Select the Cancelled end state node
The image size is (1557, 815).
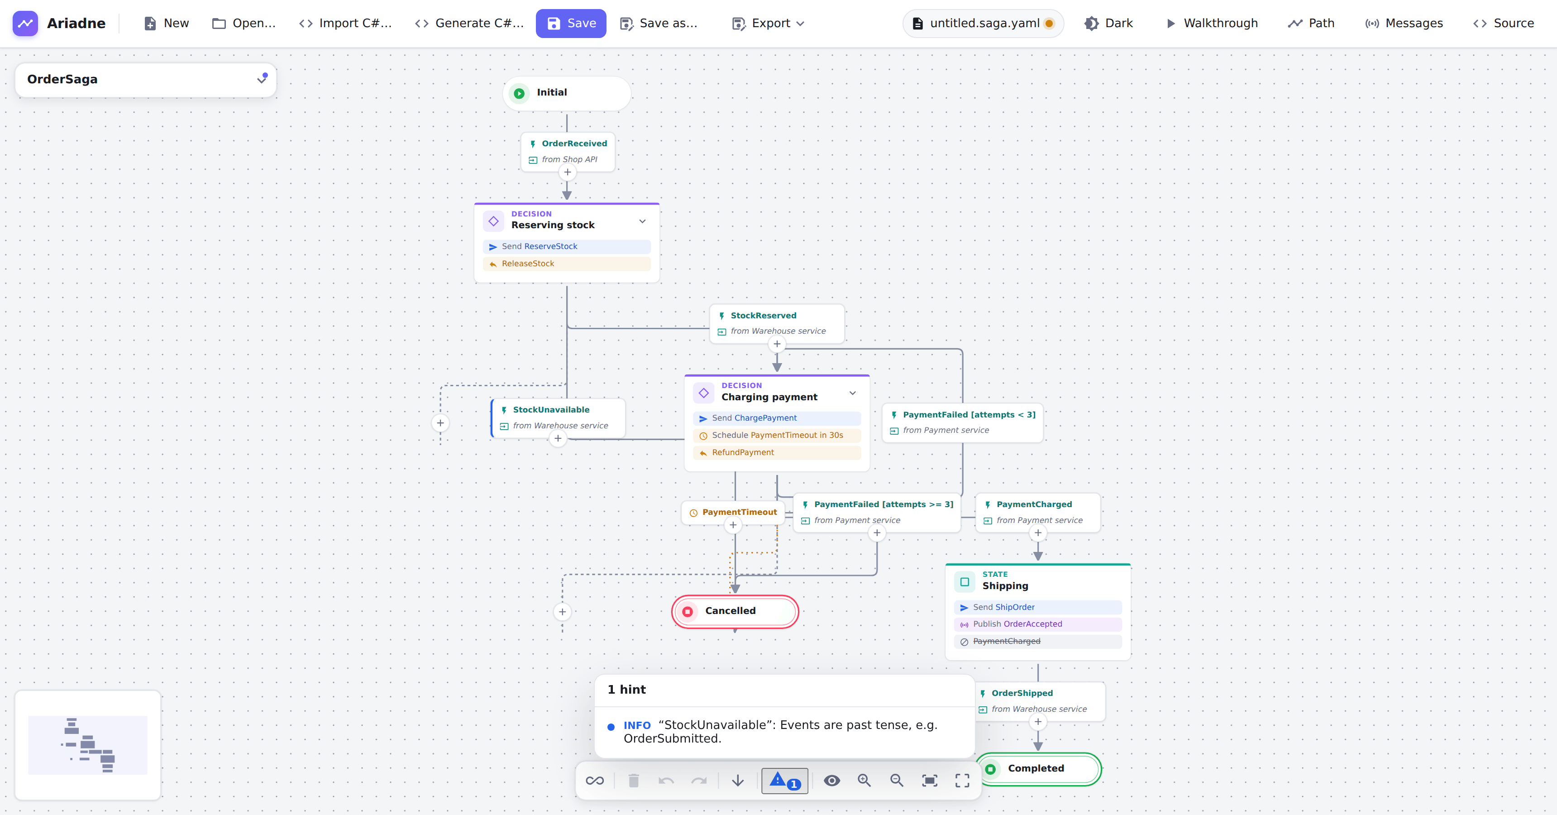point(735,611)
